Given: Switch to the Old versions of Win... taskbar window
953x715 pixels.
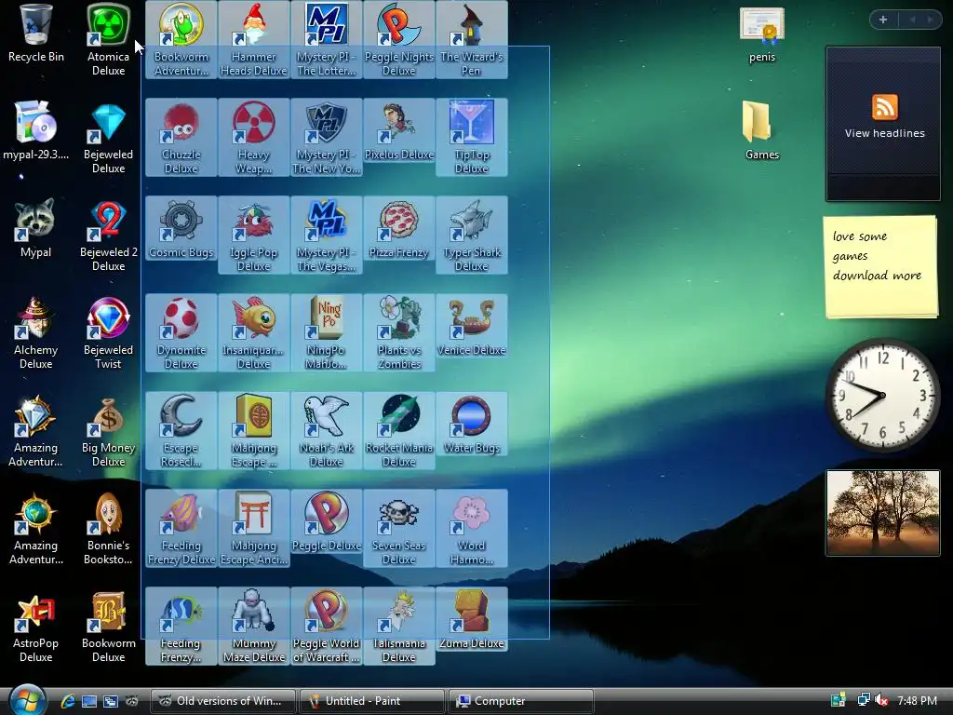Looking at the screenshot, I should click(222, 701).
